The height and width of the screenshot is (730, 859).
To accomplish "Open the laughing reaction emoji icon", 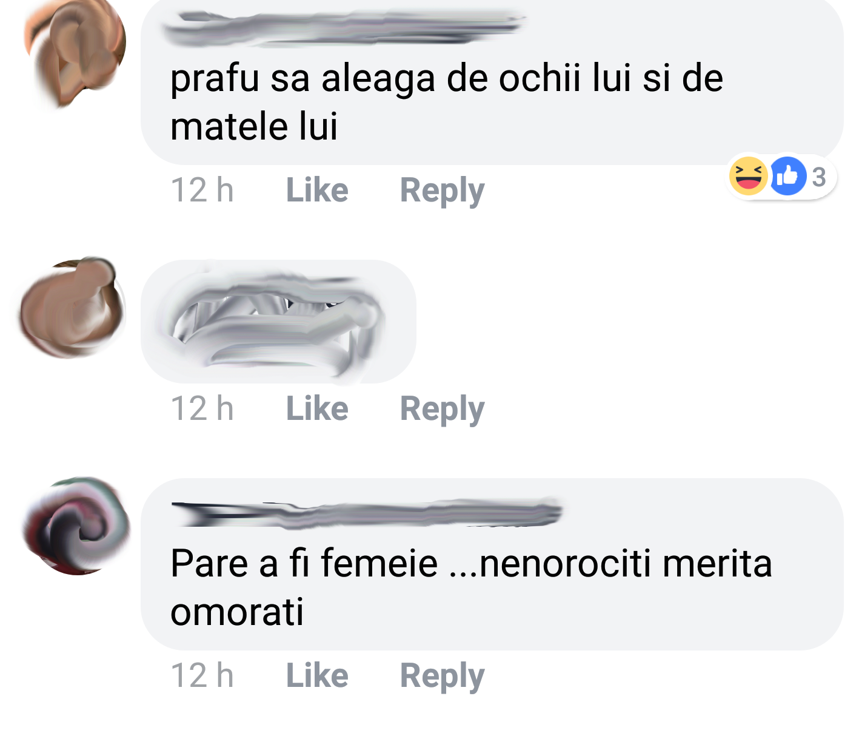I will point(748,176).
